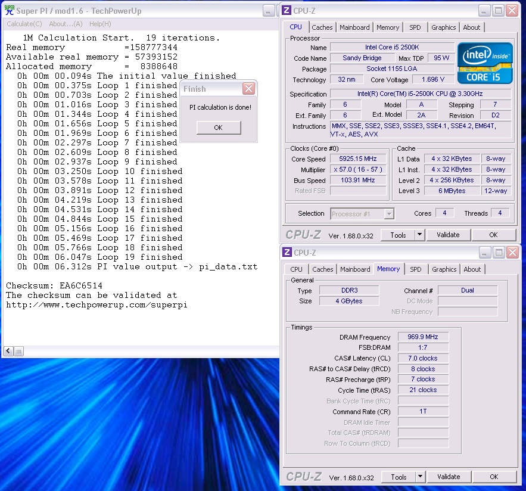Close the top CPU-Z window
This screenshot has width=526, height=491.
[x=512, y=11]
